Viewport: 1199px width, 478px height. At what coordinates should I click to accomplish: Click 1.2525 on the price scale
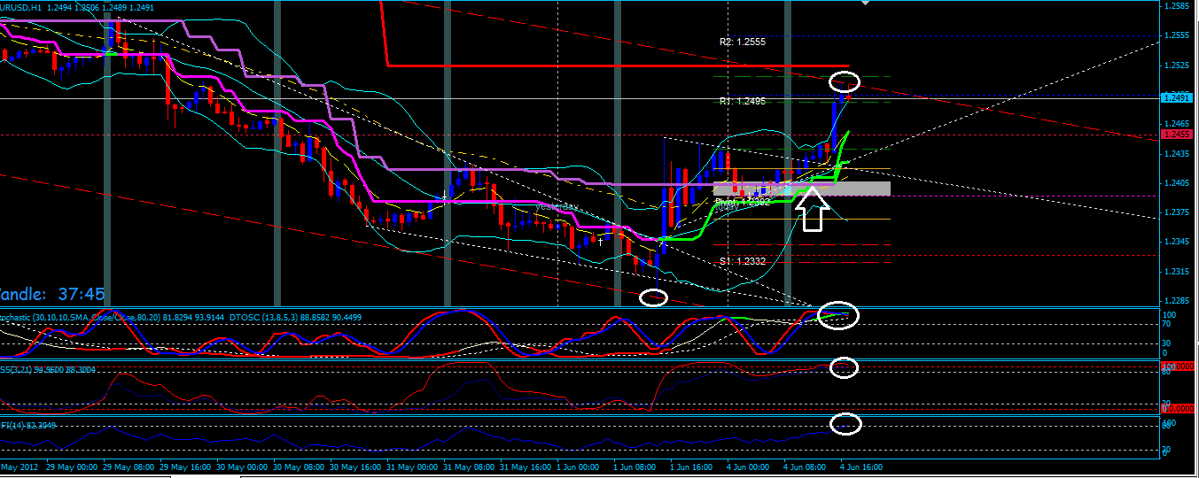1176,66
